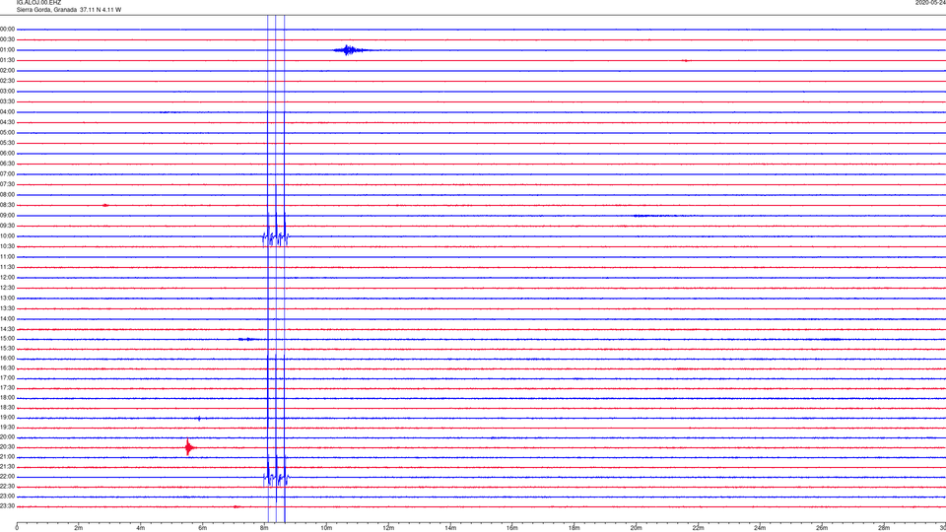Click the red seismic burst on the 20:30 trace
Screen dimensions: 946x532
click(189, 447)
